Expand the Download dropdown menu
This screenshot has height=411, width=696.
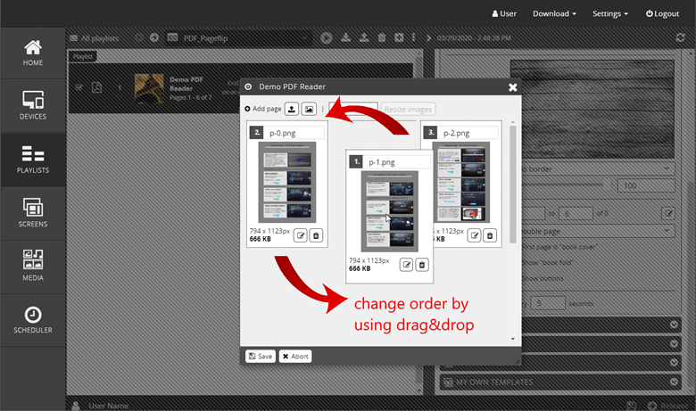click(553, 14)
